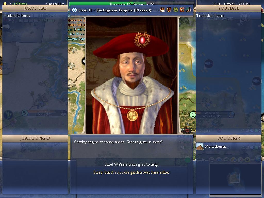264x198 pixels.
Task: Click the JOAO II OFFERS header
Action: [x=35, y=138]
